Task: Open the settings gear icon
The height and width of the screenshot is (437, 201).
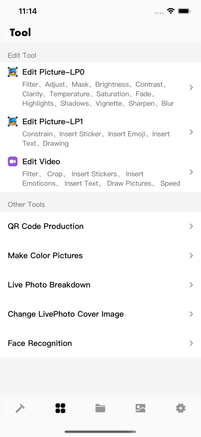Action: click(x=181, y=408)
